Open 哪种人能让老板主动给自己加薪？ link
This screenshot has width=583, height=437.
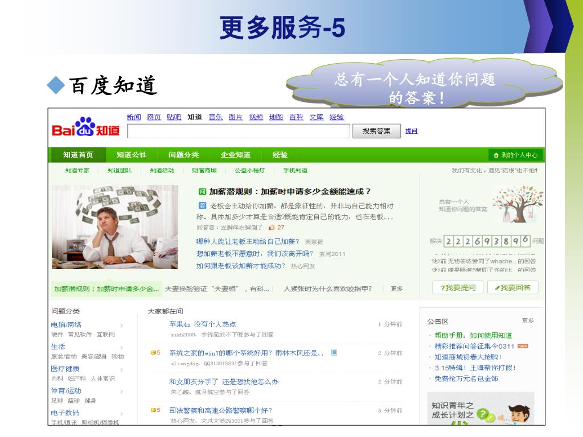point(248,241)
